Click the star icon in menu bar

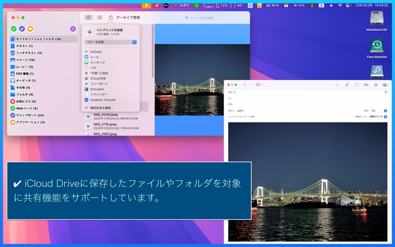click(331, 5)
